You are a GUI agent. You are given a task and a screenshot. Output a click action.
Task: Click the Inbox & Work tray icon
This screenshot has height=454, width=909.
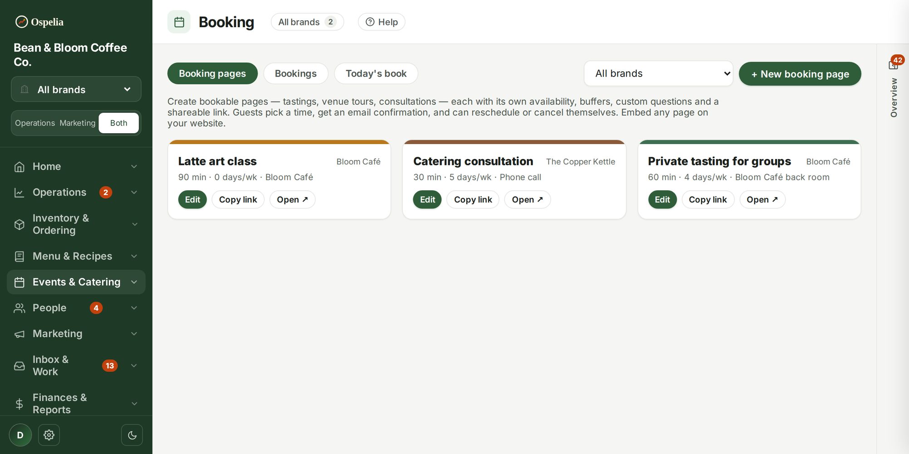[19, 366]
